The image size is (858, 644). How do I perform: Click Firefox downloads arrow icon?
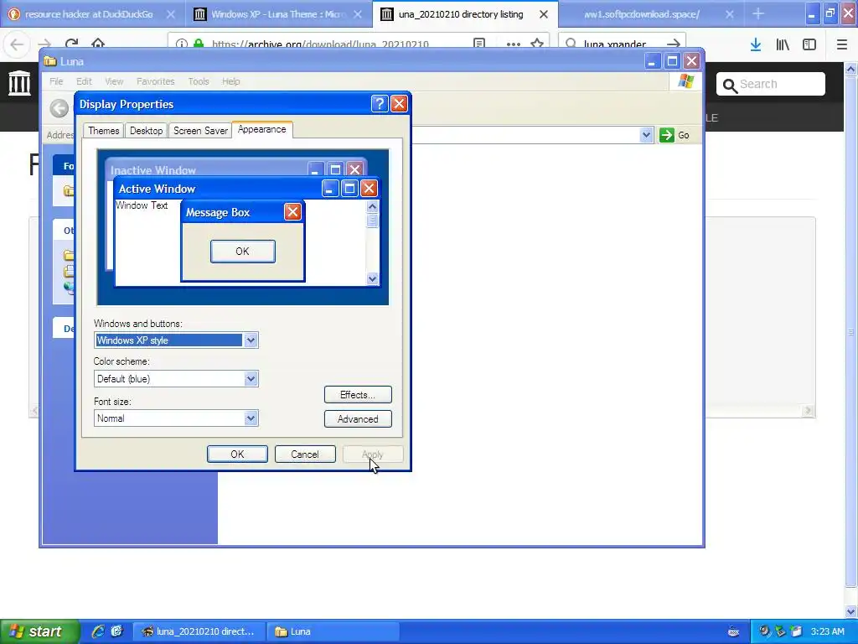pyautogui.click(x=756, y=44)
